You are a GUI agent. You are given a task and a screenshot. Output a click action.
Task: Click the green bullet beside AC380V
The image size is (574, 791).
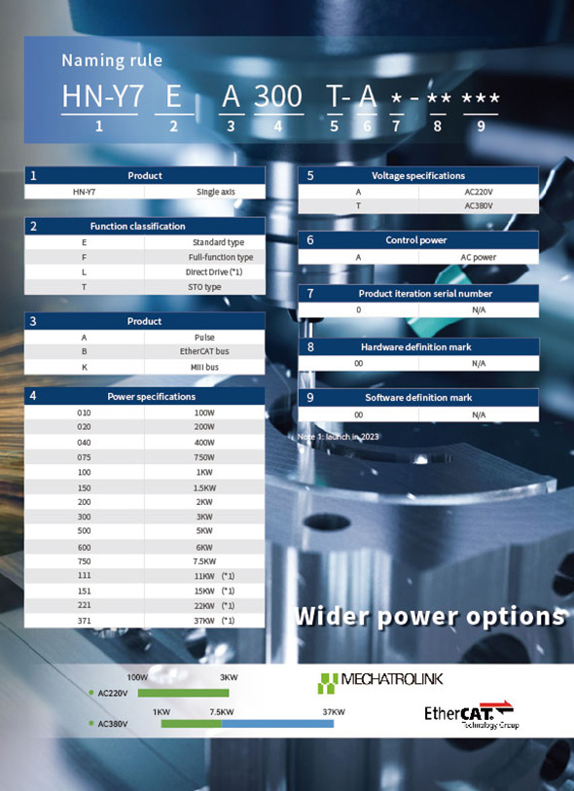91,724
